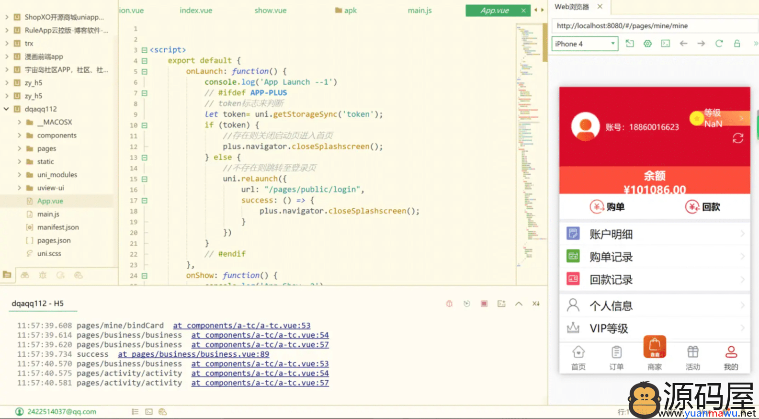Open the 购单记录 green icon
The height and width of the screenshot is (419, 759).
point(573,256)
